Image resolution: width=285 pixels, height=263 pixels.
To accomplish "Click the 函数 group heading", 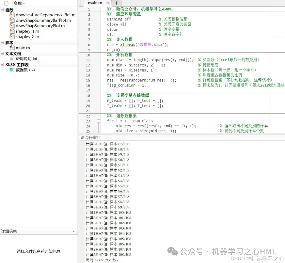I will coord(9,10).
